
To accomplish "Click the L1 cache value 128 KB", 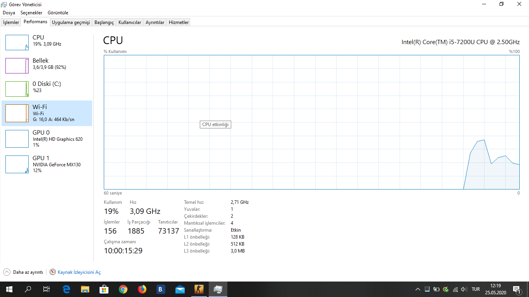I will [x=237, y=237].
